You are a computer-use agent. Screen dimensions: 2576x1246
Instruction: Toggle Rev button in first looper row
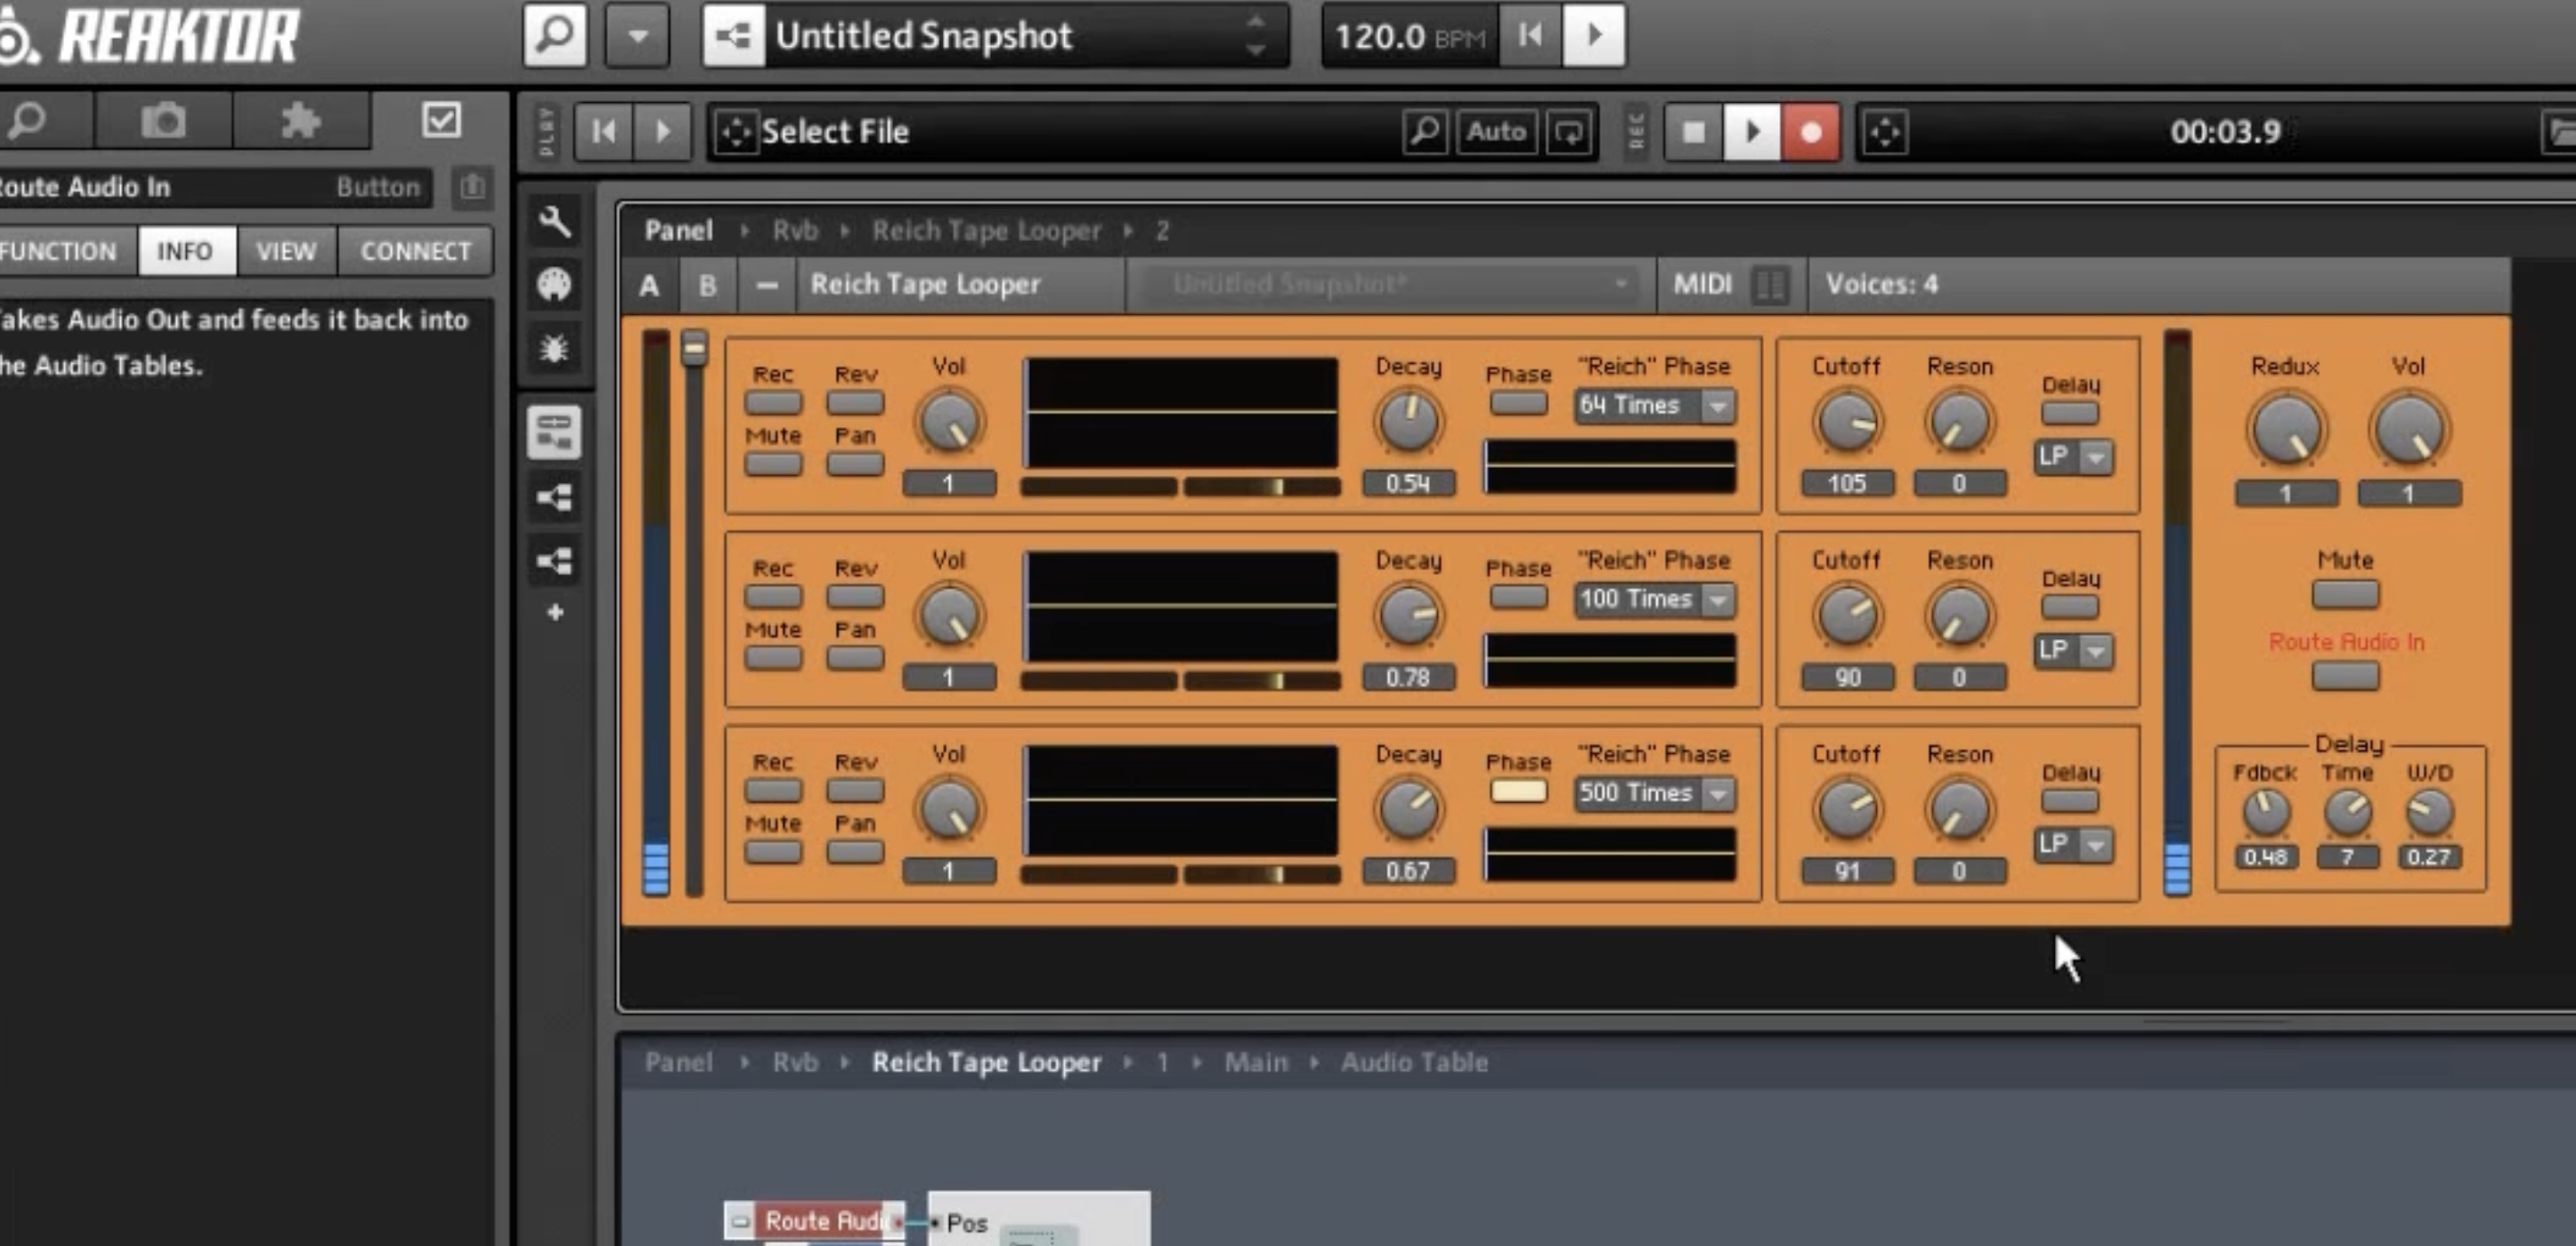coord(855,403)
